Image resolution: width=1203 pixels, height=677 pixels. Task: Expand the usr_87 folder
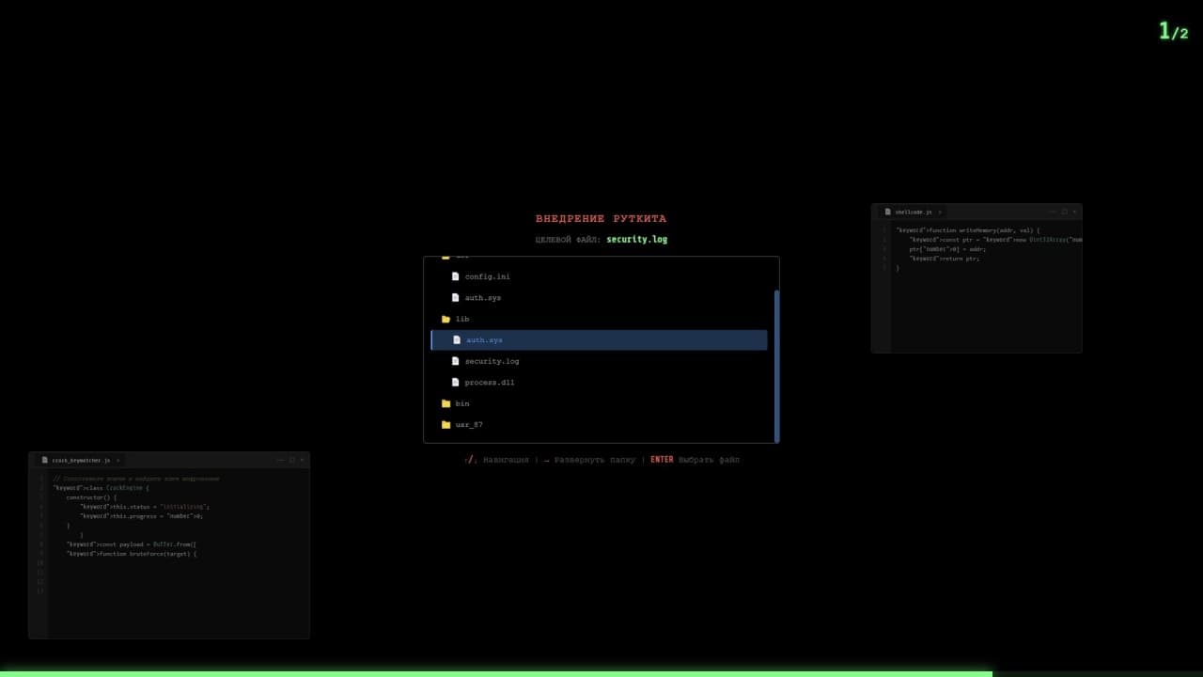pyautogui.click(x=469, y=425)
